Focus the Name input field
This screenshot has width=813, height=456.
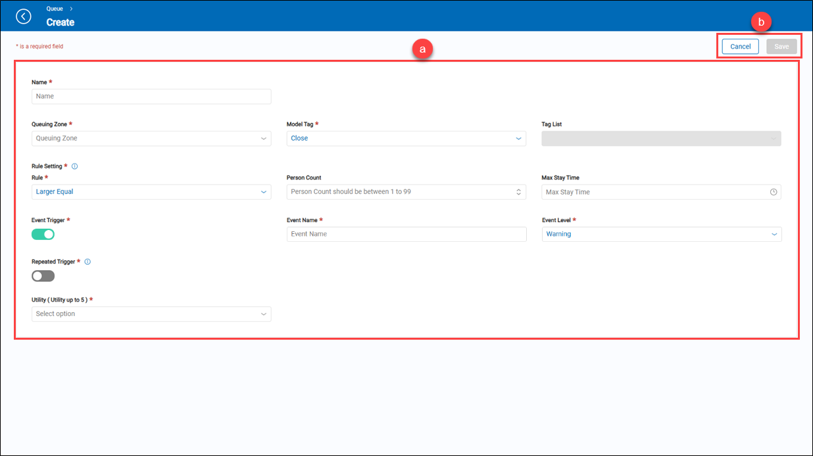click(x=151, y=97)
